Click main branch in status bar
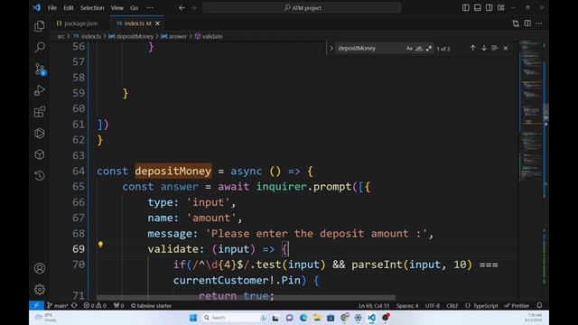Image resolution: width=578 pixels, height=325 pixels. [58, 305]
